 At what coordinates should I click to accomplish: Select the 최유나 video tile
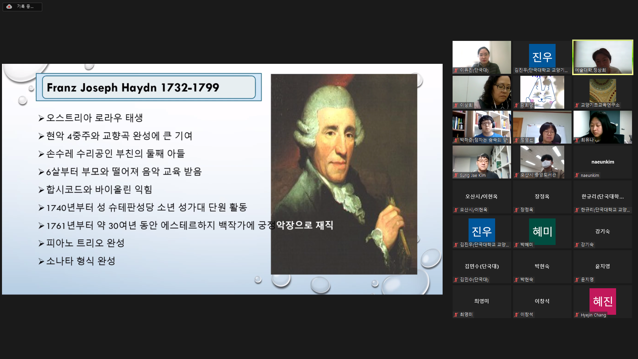(x=602, y=127)
